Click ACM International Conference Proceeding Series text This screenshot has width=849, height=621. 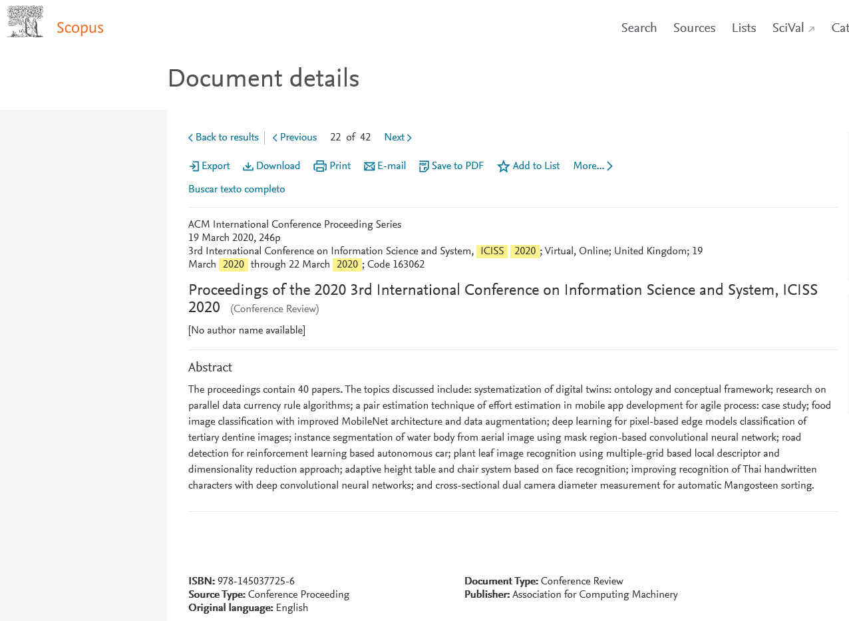[x=295, y=225]
